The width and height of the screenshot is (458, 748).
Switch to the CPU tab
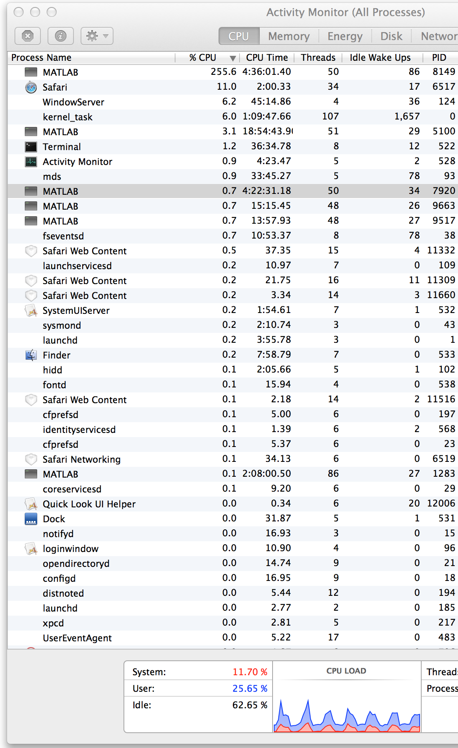point(239,36)
